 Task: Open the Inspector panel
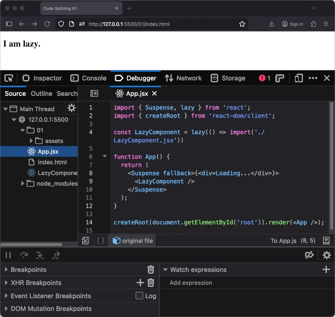42,78
